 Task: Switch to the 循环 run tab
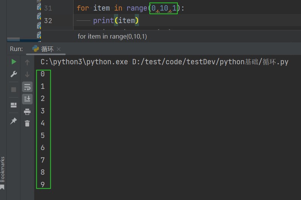point(47,49)
